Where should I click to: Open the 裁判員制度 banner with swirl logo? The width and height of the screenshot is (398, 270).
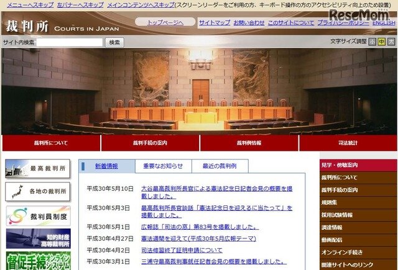[x=39, y=216]
